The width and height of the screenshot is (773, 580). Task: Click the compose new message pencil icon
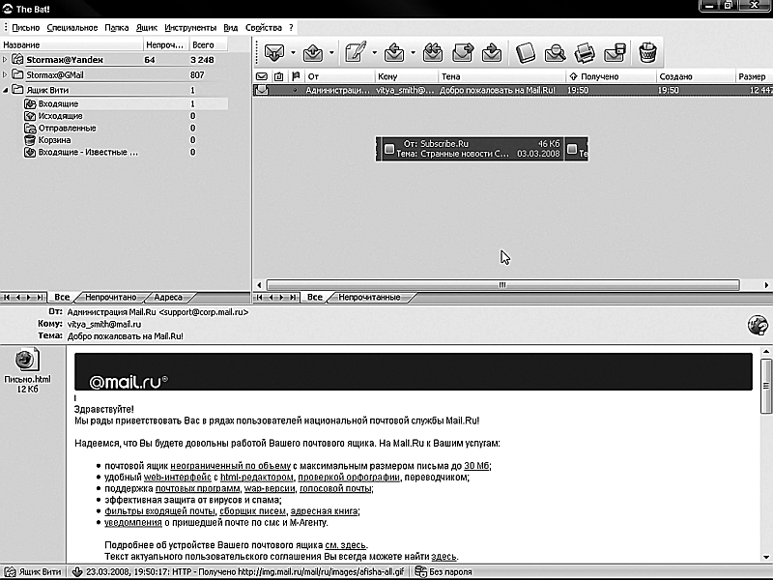pos(356,52)
